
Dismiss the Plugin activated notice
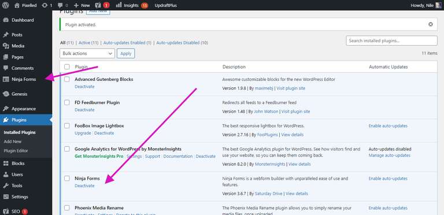(430, 24)
